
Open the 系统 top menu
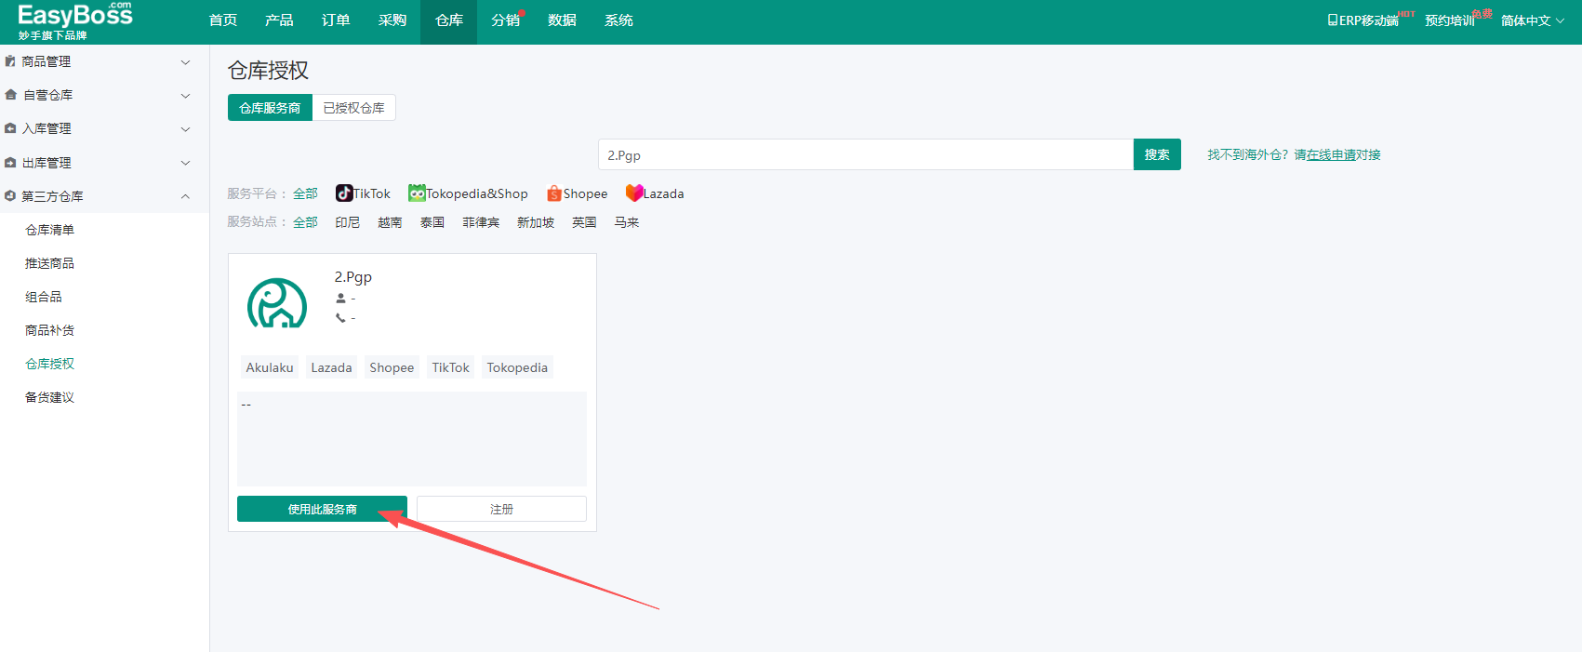pyautogui.click(x=618, y=20)
